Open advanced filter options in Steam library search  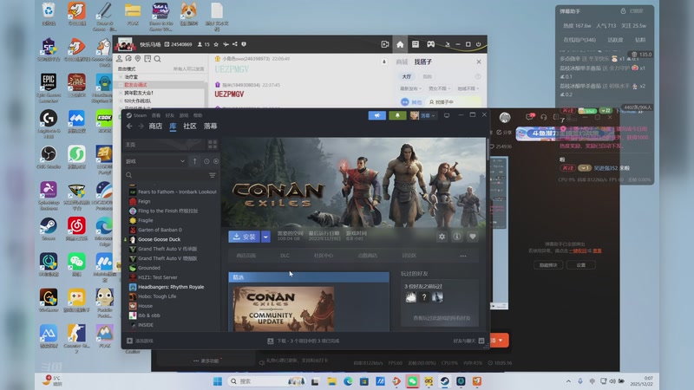[213, 175]
